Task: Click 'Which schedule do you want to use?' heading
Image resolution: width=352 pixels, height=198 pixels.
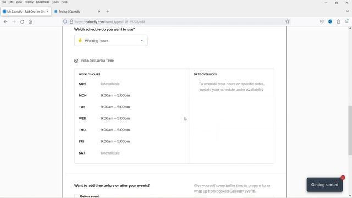Action: [x=105, y=29]
